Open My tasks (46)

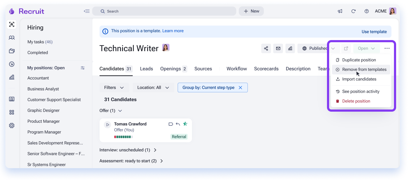pos(40,42)
